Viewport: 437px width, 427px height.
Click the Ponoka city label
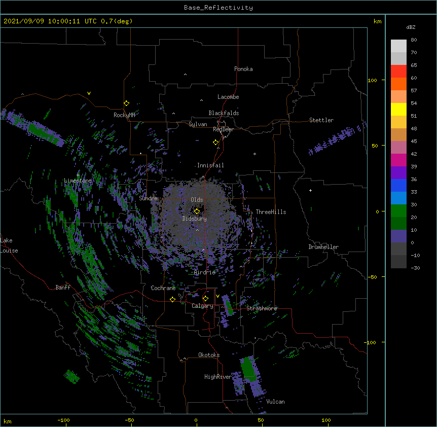click(243, 69)
